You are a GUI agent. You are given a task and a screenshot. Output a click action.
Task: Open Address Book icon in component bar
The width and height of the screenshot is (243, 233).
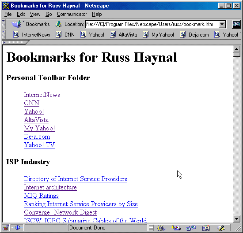point(206,228)
